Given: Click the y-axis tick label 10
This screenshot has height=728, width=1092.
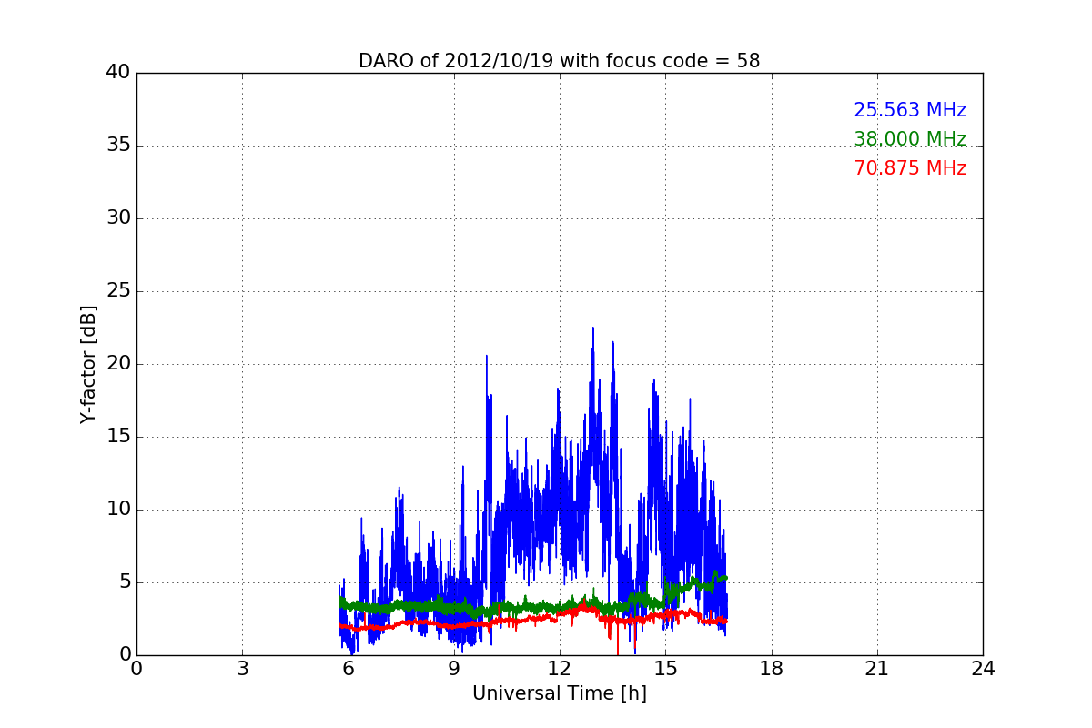Looking at the screenshot, I should 118,510.
